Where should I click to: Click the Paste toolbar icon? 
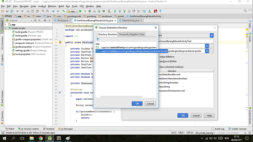[37, 11]
